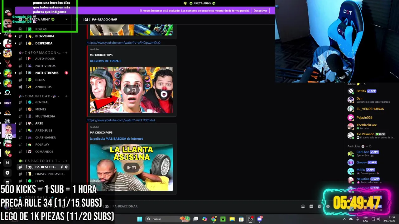
Task: Open Google Chrome from the taskbar
Action: click(214, 219)
